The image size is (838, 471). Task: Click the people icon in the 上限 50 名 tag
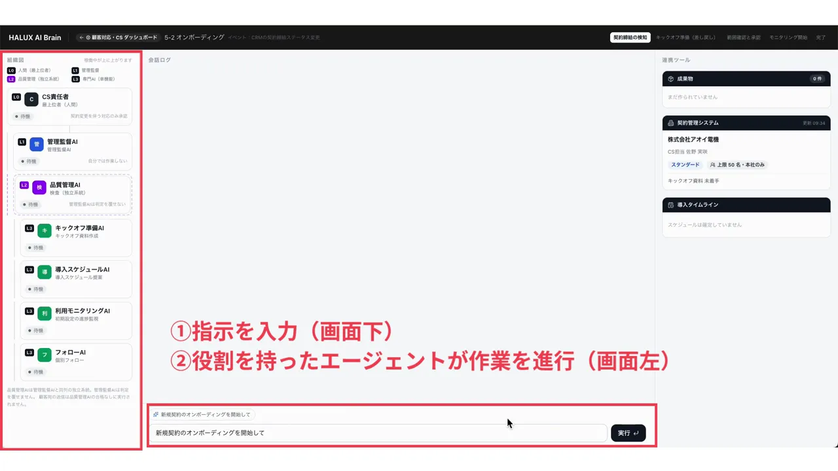[x=713, y=165]
